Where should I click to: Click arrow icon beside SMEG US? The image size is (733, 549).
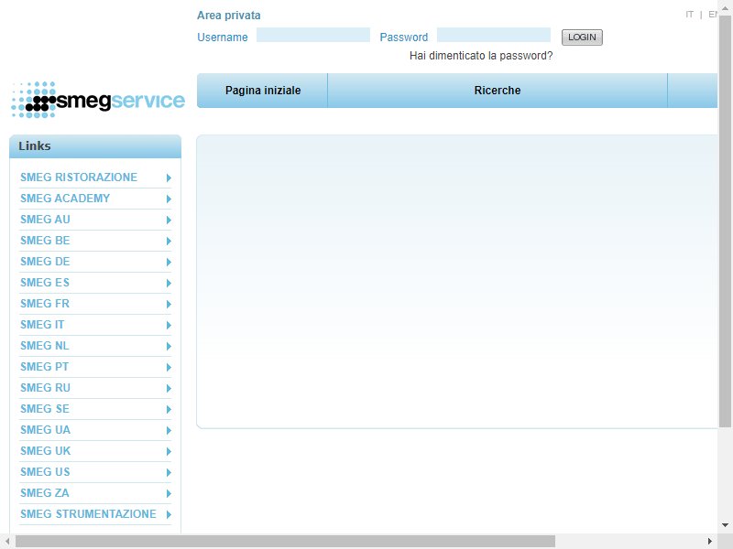pyautogui.click(x=169, y=472)
